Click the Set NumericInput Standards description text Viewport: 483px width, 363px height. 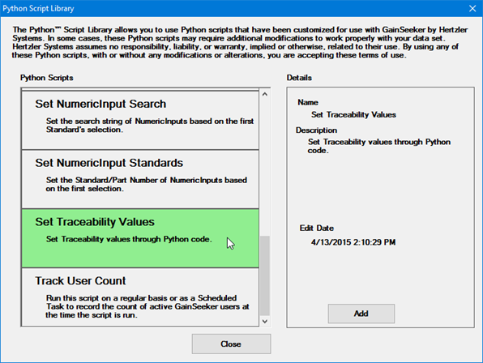pyautogui.click(x=147, y=184)
